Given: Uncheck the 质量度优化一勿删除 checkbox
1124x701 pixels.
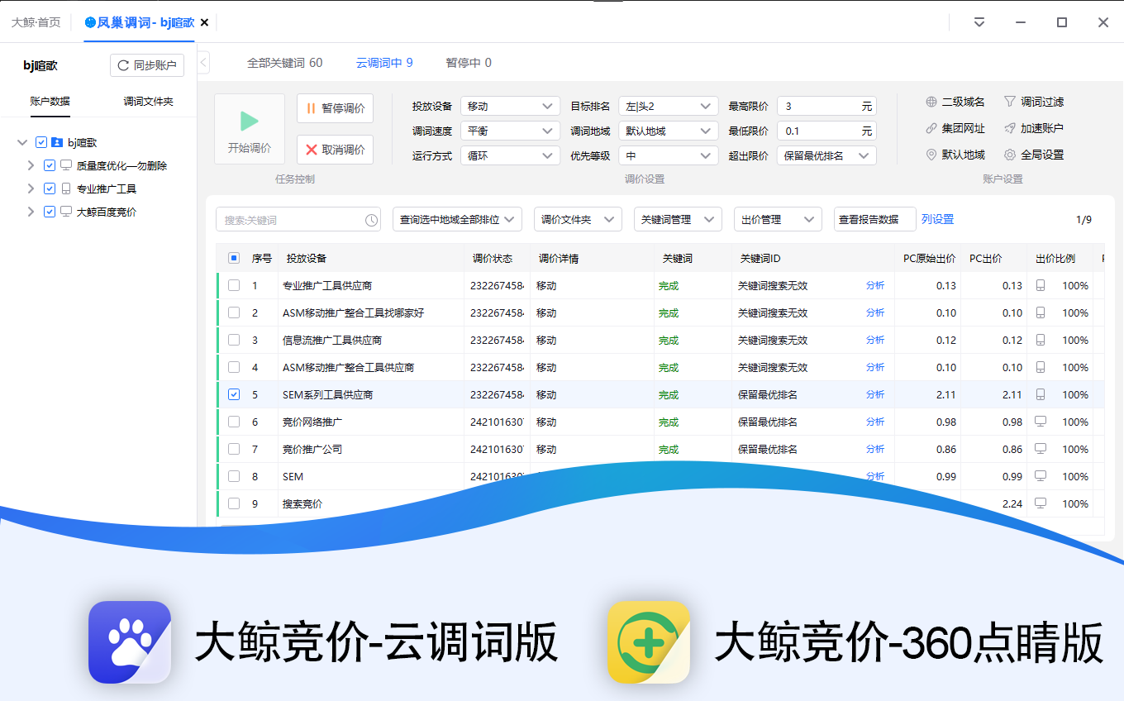Looking at the screenshot, I should (50, 165).
